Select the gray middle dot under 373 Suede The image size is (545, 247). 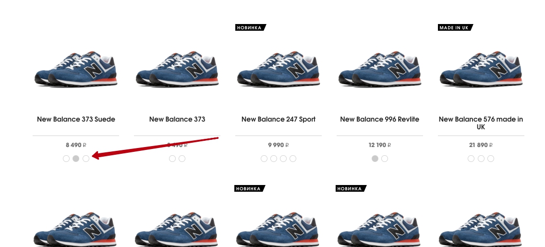coord(76,159)
